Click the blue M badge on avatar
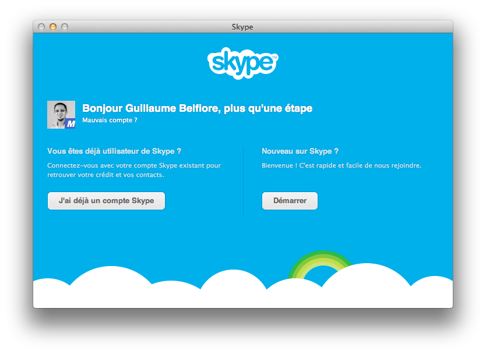 coord(71,123)
